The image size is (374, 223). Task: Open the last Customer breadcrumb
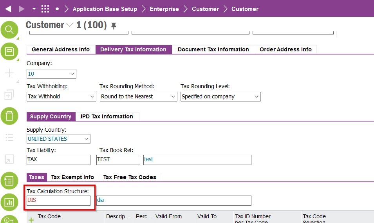coord(245,9)
